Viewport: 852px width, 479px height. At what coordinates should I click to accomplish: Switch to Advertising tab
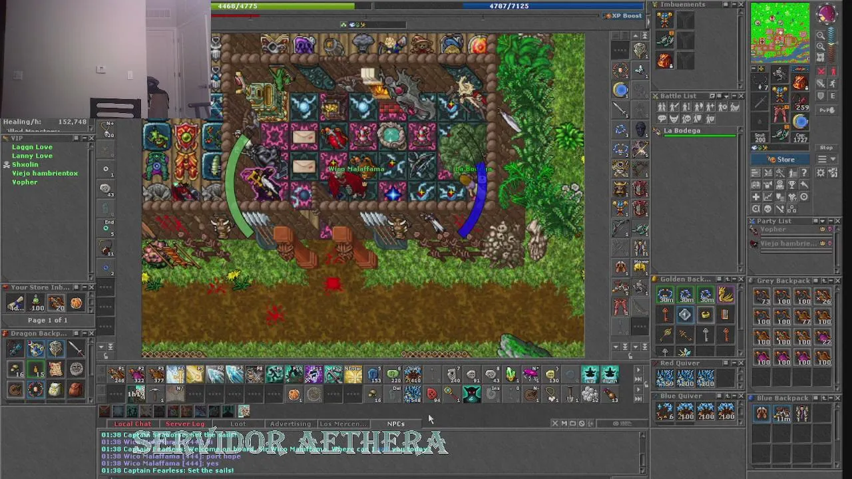pyautogui.click(x=290, y=424)
